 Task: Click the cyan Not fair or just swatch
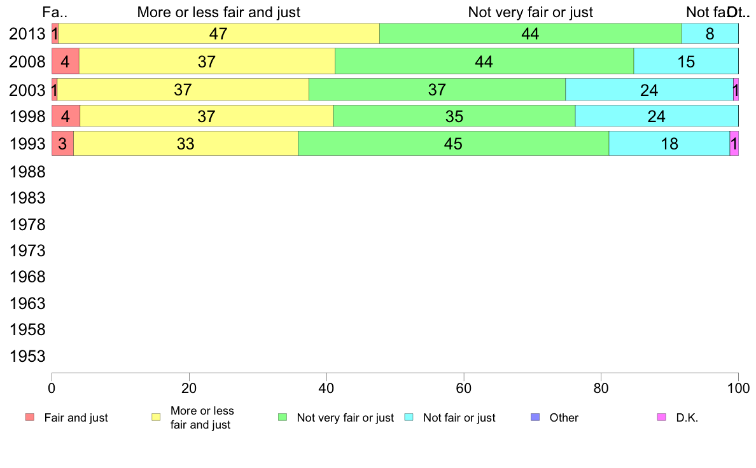click(409, 417)
